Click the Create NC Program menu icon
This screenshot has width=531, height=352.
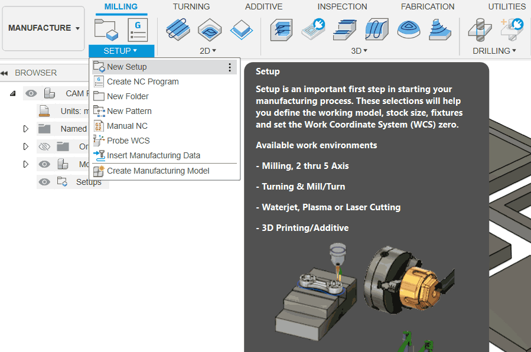(x=99, y=82)
